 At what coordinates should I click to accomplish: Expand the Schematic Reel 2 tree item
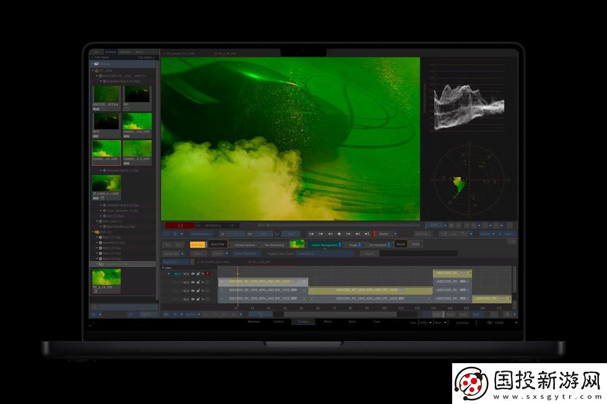pos(102,170)
